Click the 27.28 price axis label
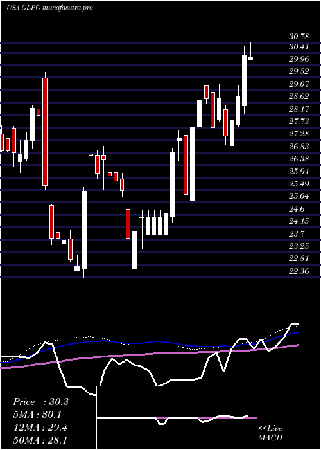Image resolution: width=321 pixels, height=450 pixels. (x=299, y=134)
